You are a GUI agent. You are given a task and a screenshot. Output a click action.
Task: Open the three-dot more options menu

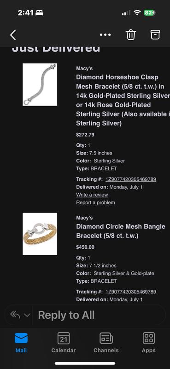click(105, 35)
